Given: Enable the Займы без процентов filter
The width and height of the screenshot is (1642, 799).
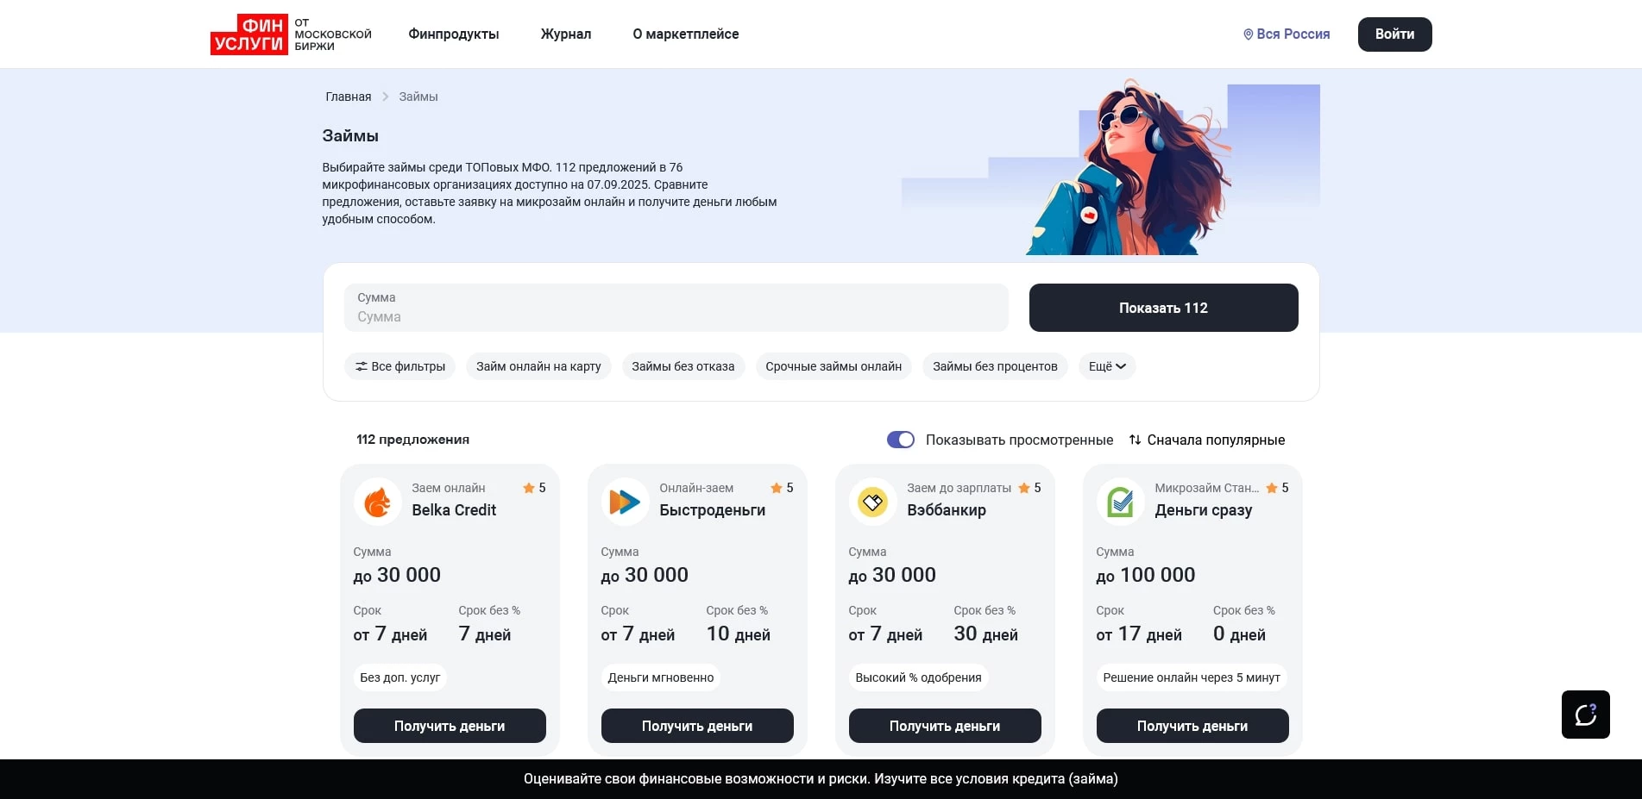Looking at the screenshot, I should click(994, 366).
